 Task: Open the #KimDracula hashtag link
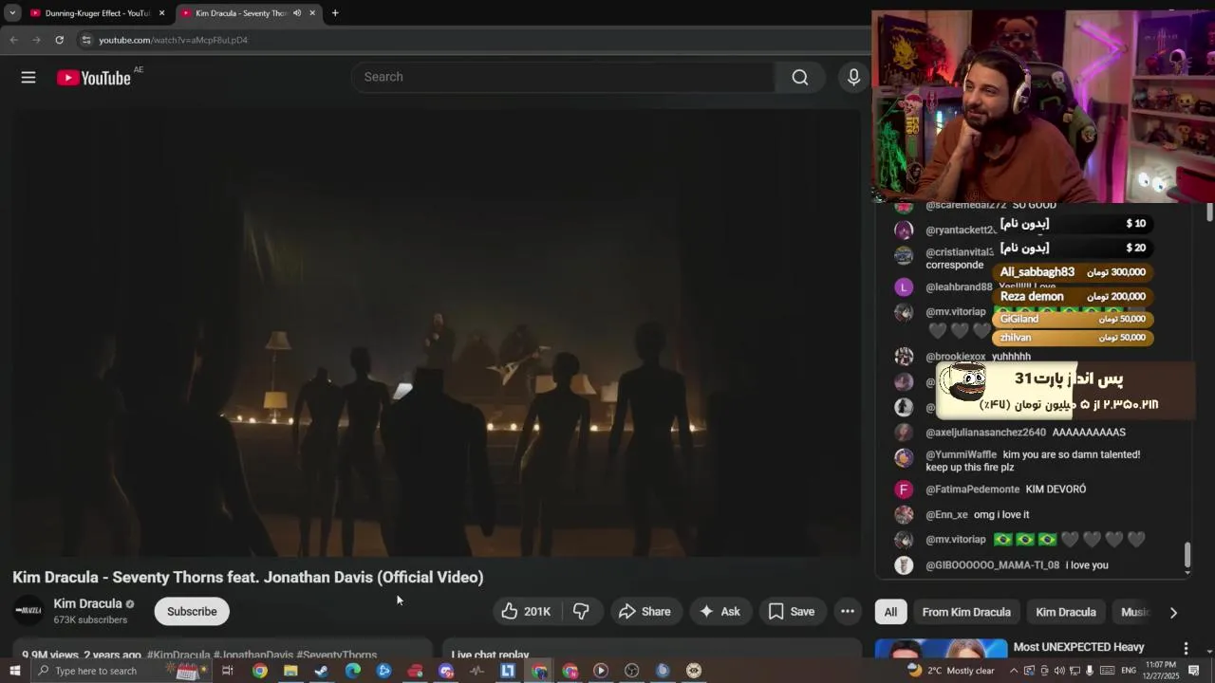coord(178,655)
